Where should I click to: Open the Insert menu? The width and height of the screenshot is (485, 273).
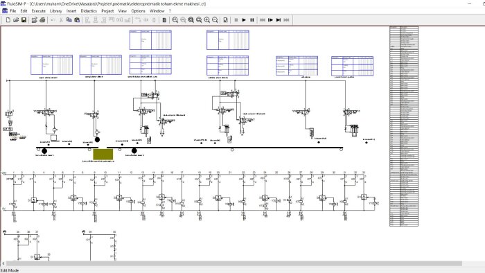click(x=71, y=11)
